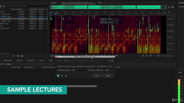Image resolution: width=184 pixels, height=103 pixels.
Task: Toggle loop in Manual Pitch Correction dialog
Action: (x=66, y=76)
